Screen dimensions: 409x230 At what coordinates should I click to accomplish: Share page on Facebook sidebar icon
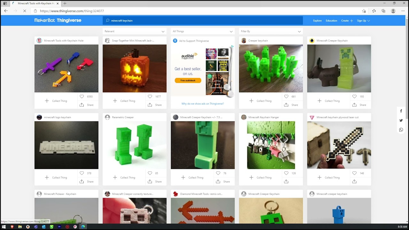pyautogui.click(x=401, y=111)
